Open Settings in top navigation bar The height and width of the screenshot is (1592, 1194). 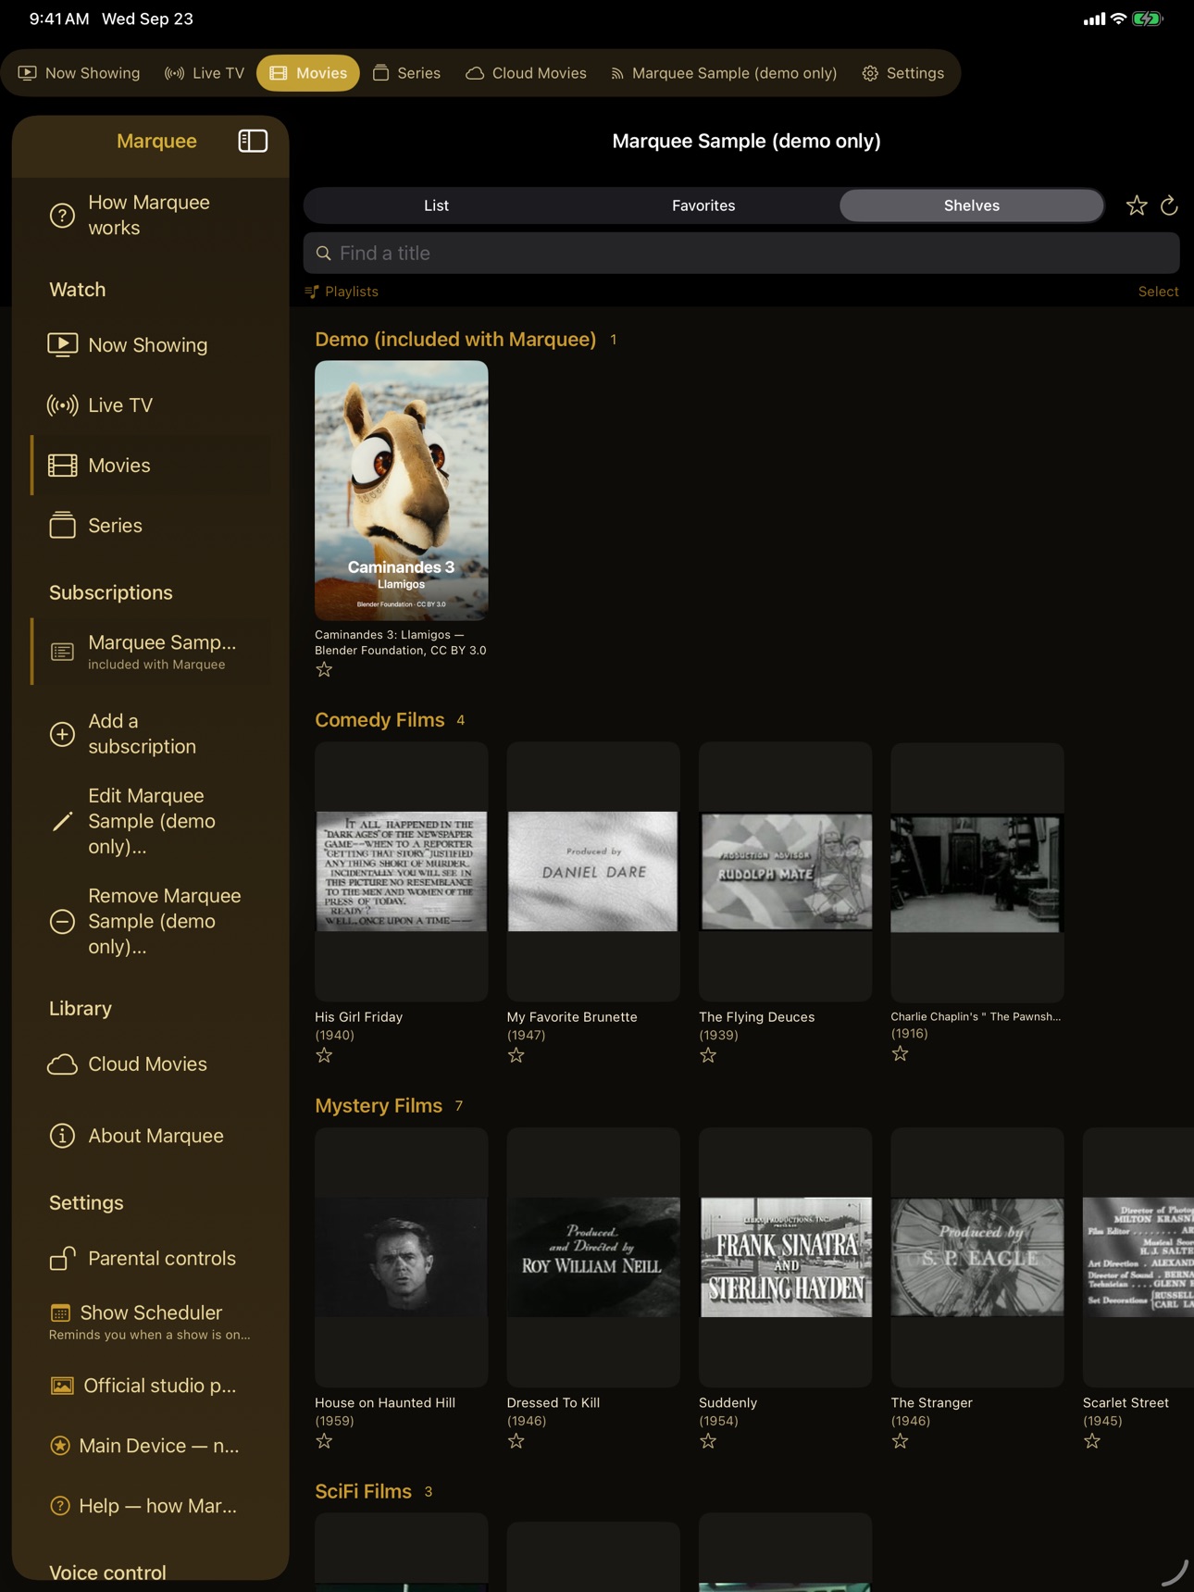tap(903, 73)
